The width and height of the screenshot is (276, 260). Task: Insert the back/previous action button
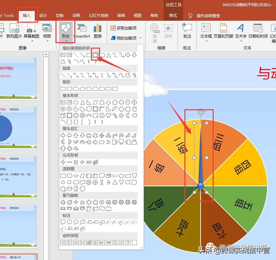click(63, 242)
